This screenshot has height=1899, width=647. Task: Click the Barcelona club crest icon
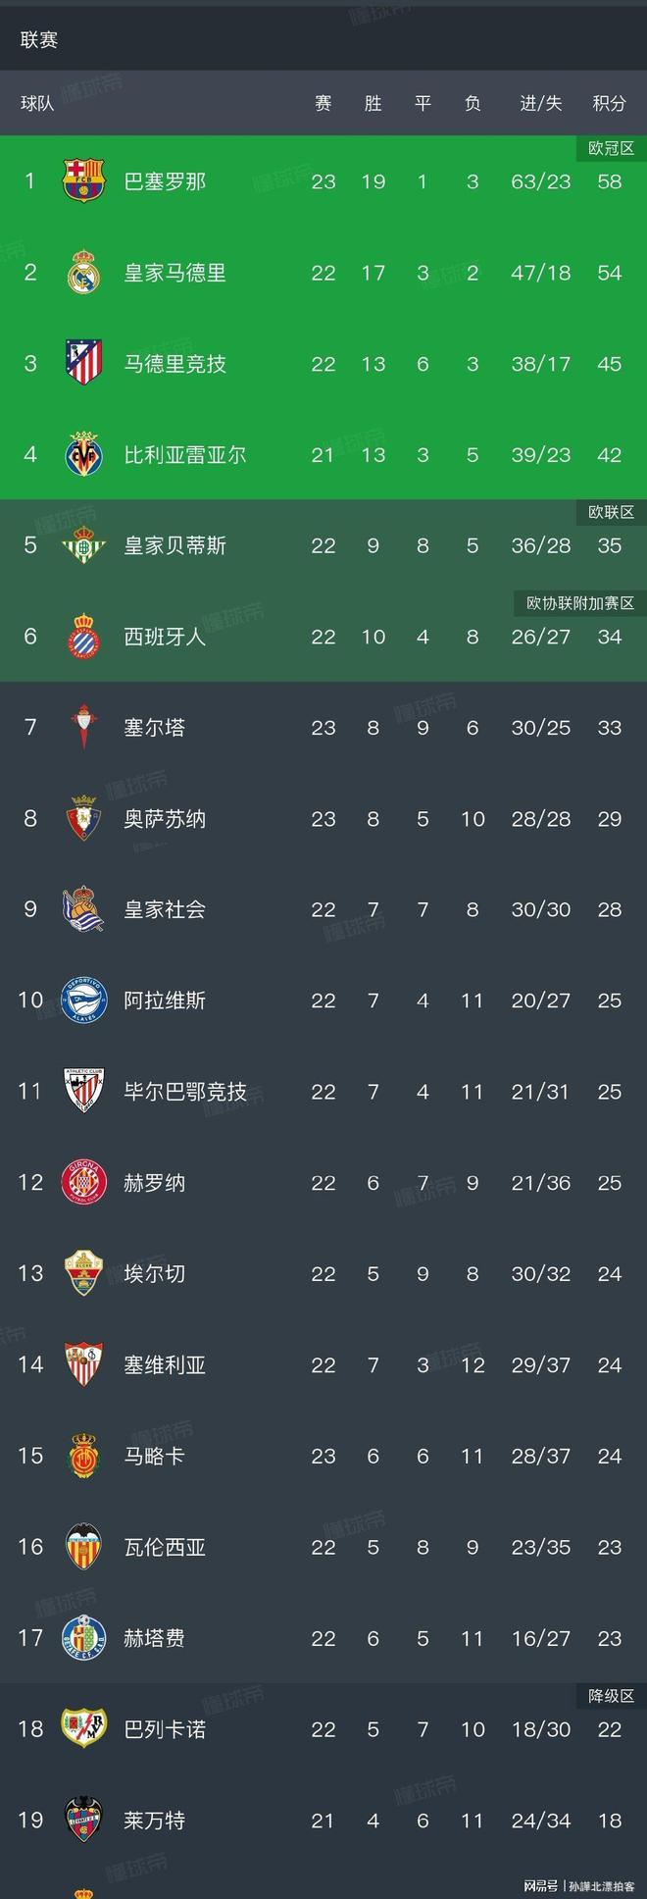click(83, 181)
